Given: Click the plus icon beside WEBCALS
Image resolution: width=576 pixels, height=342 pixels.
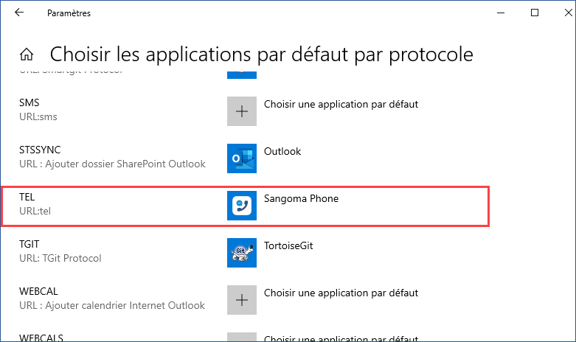Looking at the screenshot, I should (x=242, y=338).
